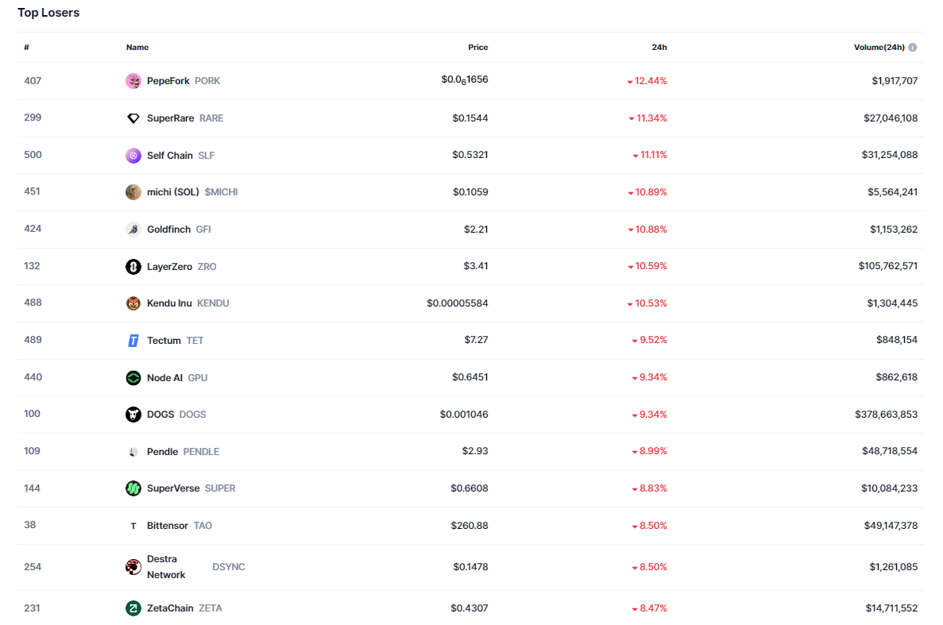Open the Bittensor TAO coin link
The height and width of the screenshot is (625, 943).
(168, 526)
